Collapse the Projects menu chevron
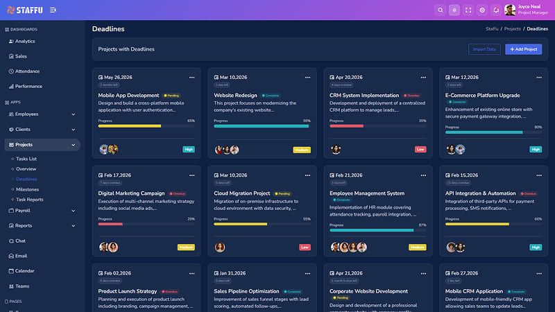This screenshot has height=312, width=555. pyautogui.click(x=74, y=145)
